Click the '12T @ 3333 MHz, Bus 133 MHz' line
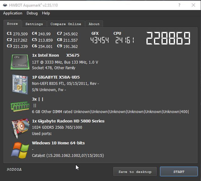Viewport: 201px width, 181px height. point(65,62)
